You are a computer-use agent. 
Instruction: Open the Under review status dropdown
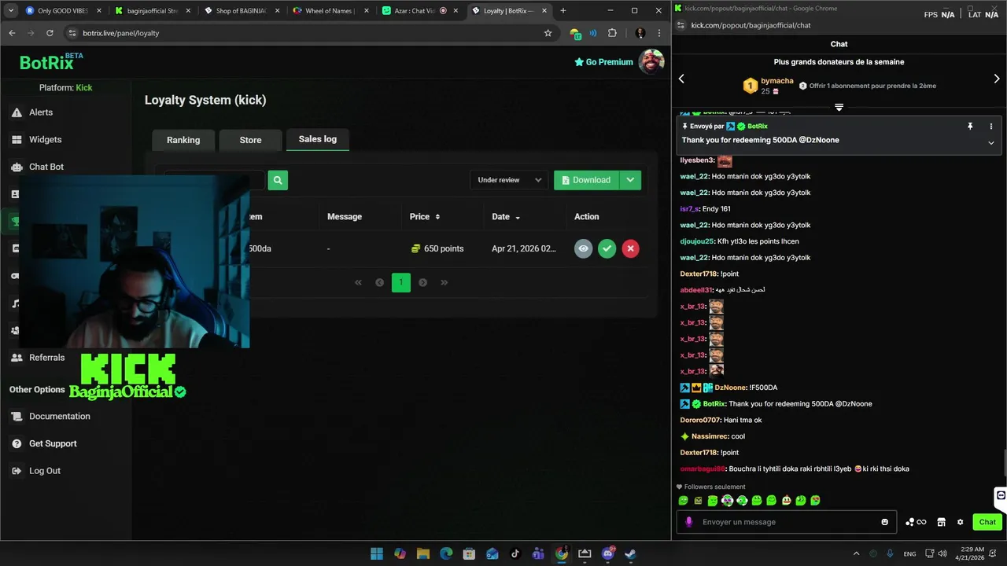(509, 180)
